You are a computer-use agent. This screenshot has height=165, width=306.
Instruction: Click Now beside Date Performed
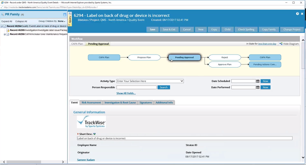coord(265,87)
